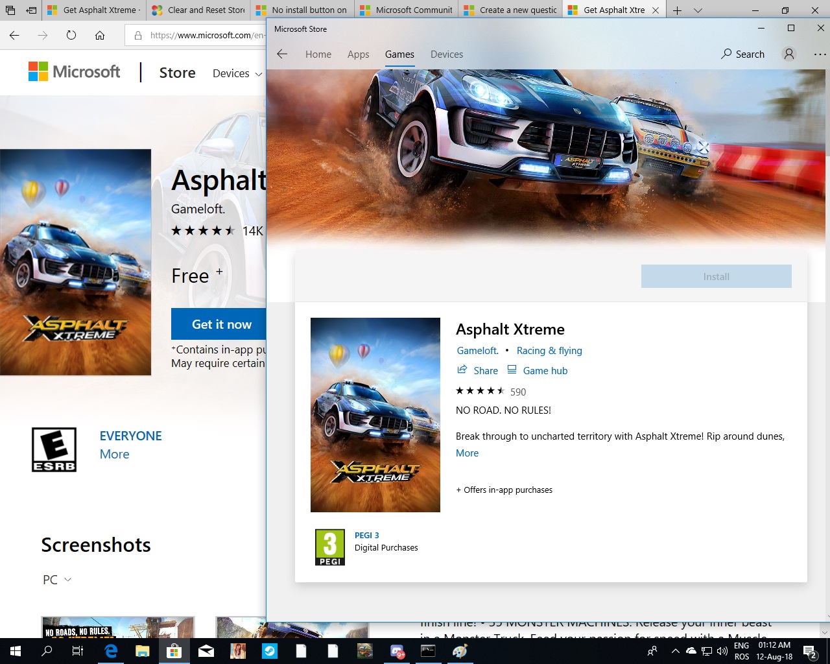Open the user account icon in Store

[788, 54]
